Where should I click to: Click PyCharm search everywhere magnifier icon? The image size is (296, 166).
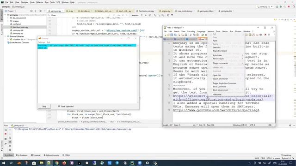point(294,7)
